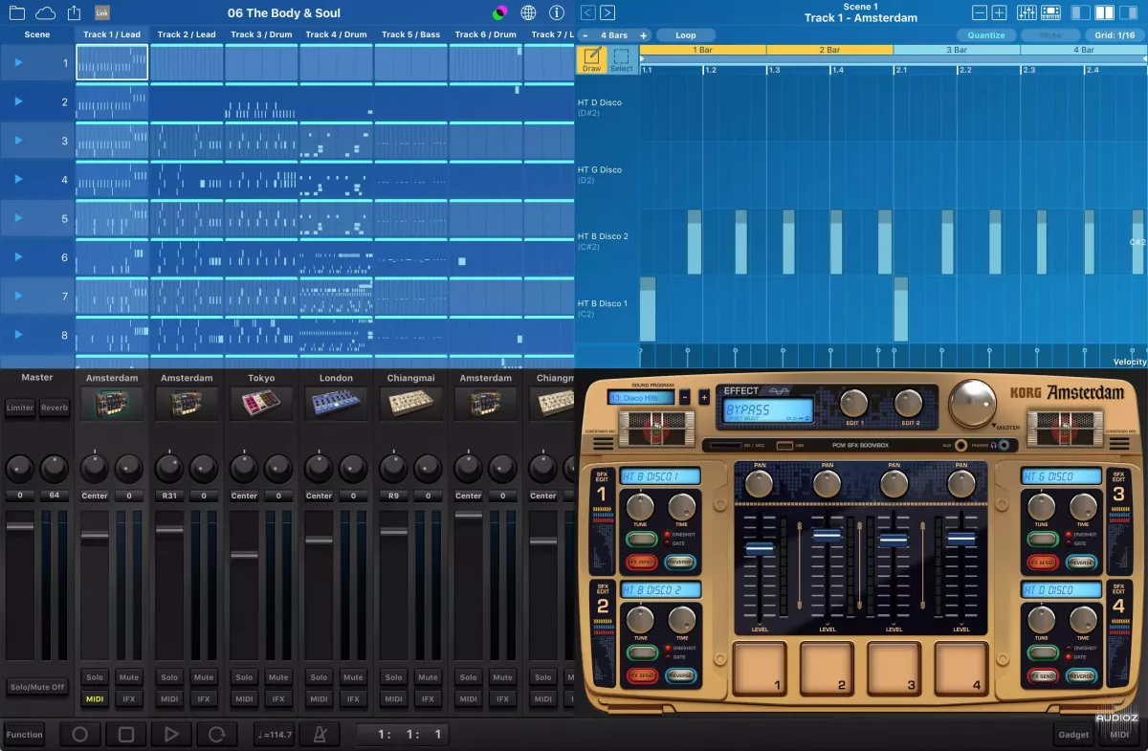Toggle FX SEND on SFX slot 3
1148x751 pixels.
coord(1042,563)
